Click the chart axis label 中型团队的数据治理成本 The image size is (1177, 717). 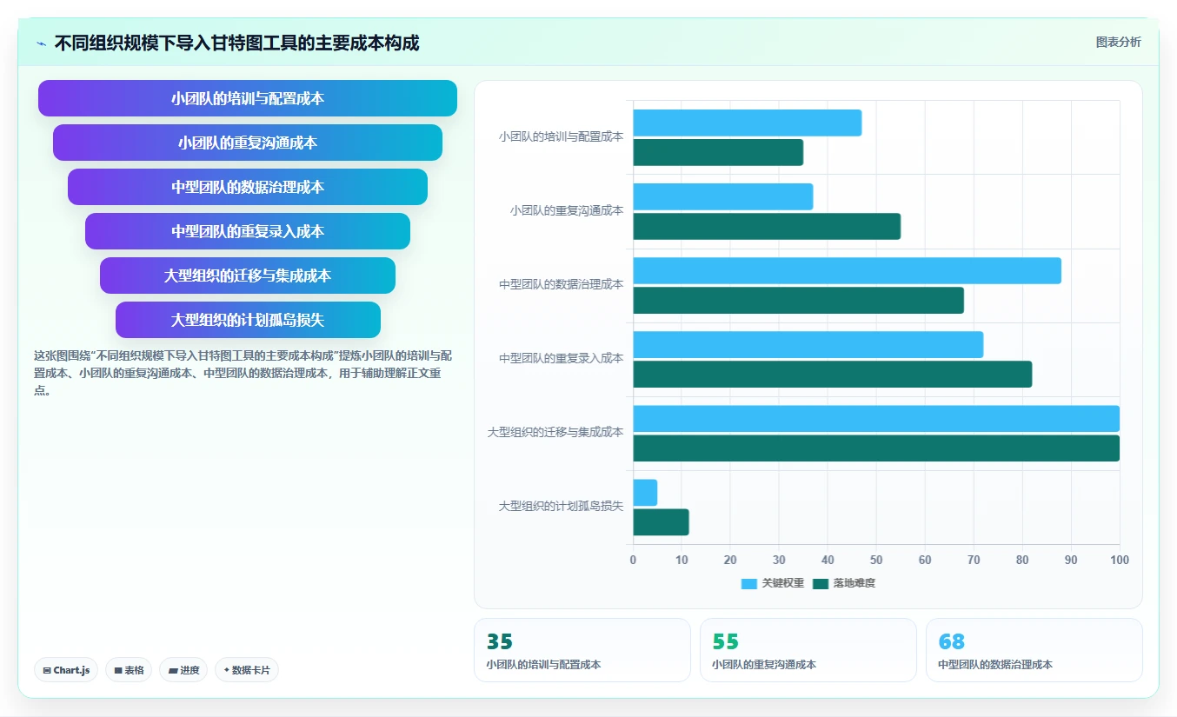pos(561,284)
